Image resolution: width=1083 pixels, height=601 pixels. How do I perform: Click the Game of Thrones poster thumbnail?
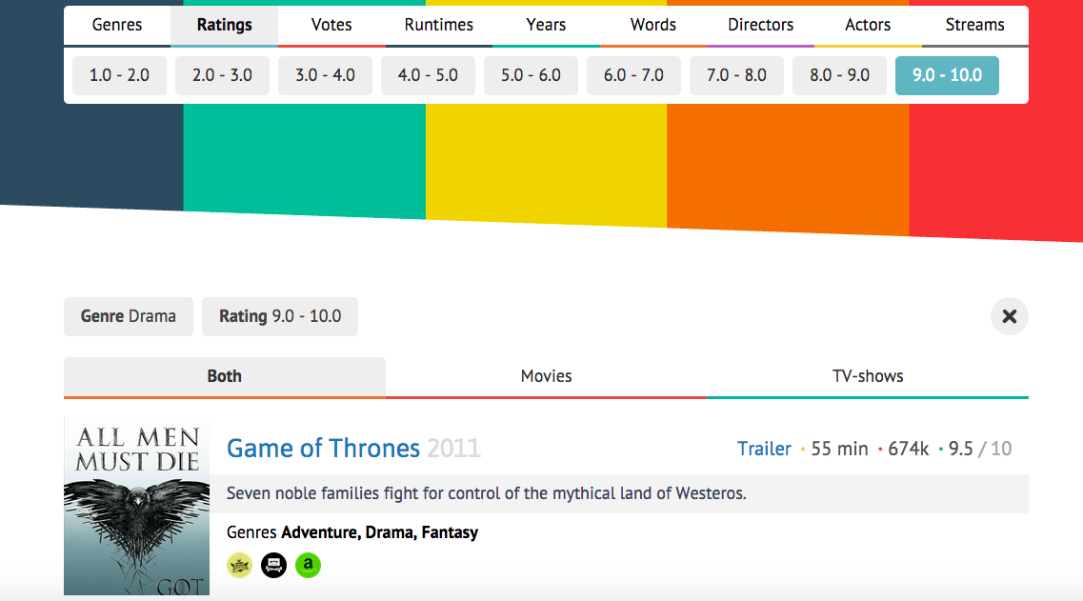137,506
